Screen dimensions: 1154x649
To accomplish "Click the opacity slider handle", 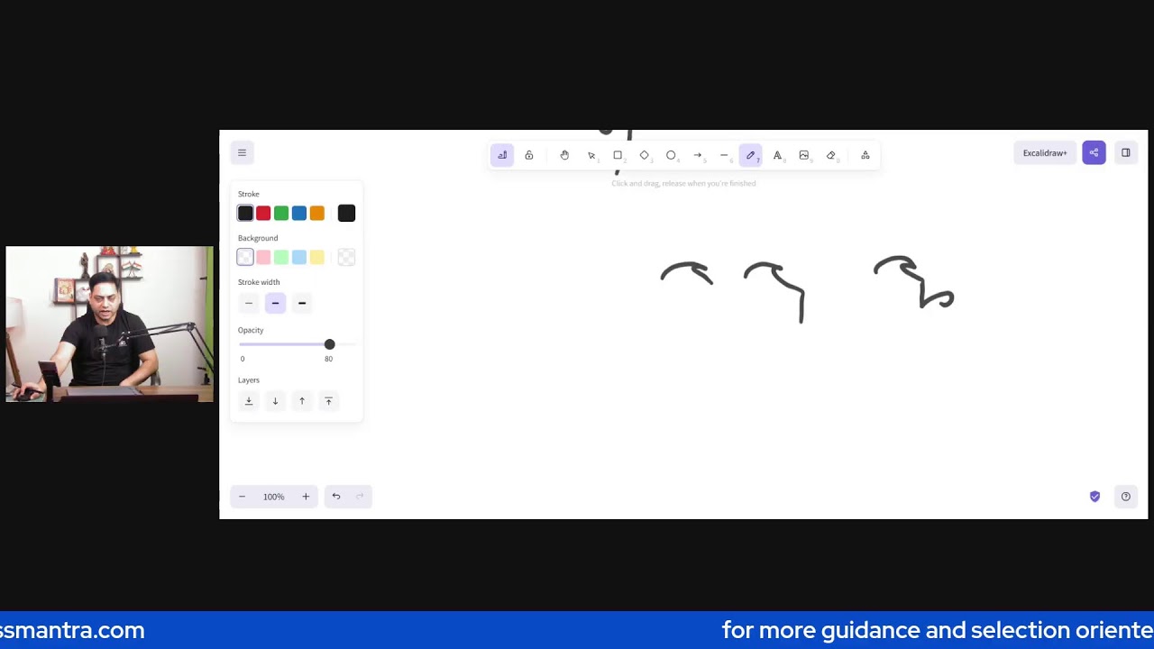I will (x=329, y=344).
